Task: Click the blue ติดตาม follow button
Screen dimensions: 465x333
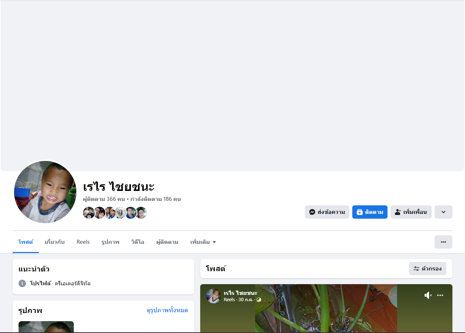Action: pyautogui.click(x=370, y=212)
